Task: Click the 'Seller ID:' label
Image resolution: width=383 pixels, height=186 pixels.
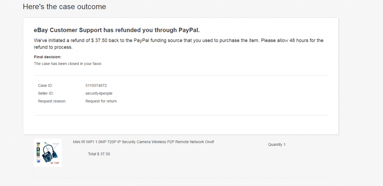Action: (46, 93)
